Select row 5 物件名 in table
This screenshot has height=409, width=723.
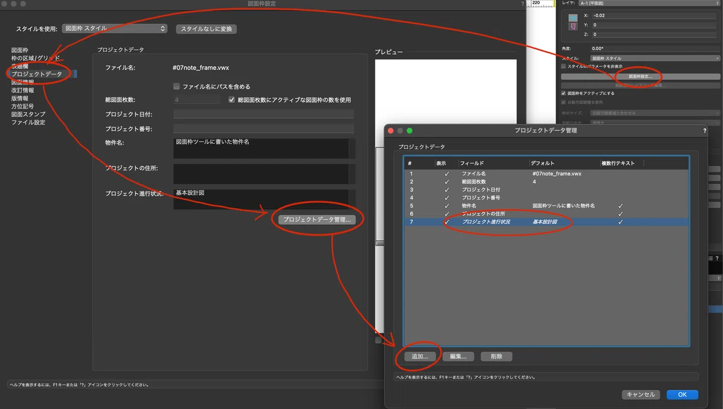click(546, 205)
